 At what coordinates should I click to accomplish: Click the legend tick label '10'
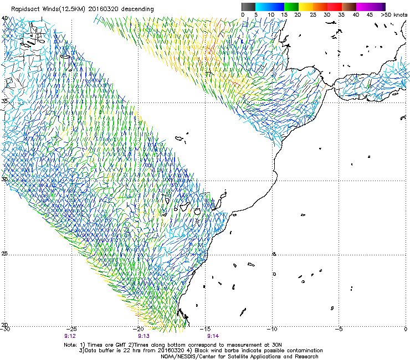click(x=271, y=14)
